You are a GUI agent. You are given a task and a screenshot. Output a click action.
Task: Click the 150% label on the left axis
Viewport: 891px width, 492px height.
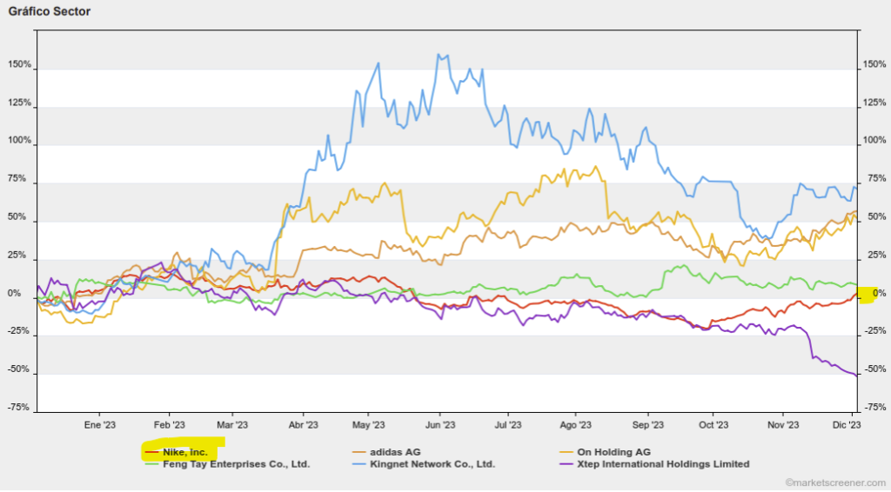[x=18, y=65]
